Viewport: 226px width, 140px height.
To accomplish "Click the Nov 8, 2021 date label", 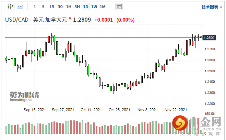I will coord(147,110).
